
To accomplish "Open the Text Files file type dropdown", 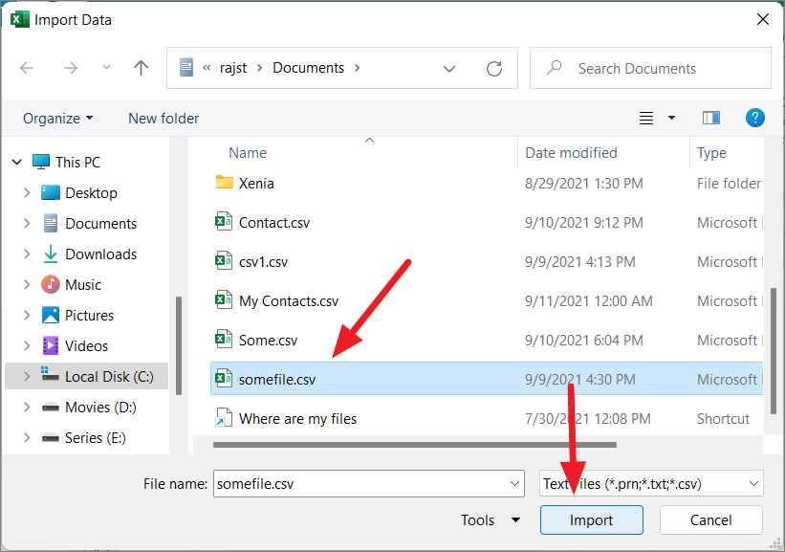I will pyautogui.click(x=752, y=483).
